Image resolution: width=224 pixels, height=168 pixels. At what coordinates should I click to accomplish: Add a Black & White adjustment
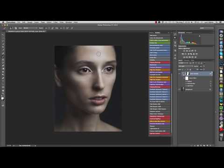pos(189,54)
